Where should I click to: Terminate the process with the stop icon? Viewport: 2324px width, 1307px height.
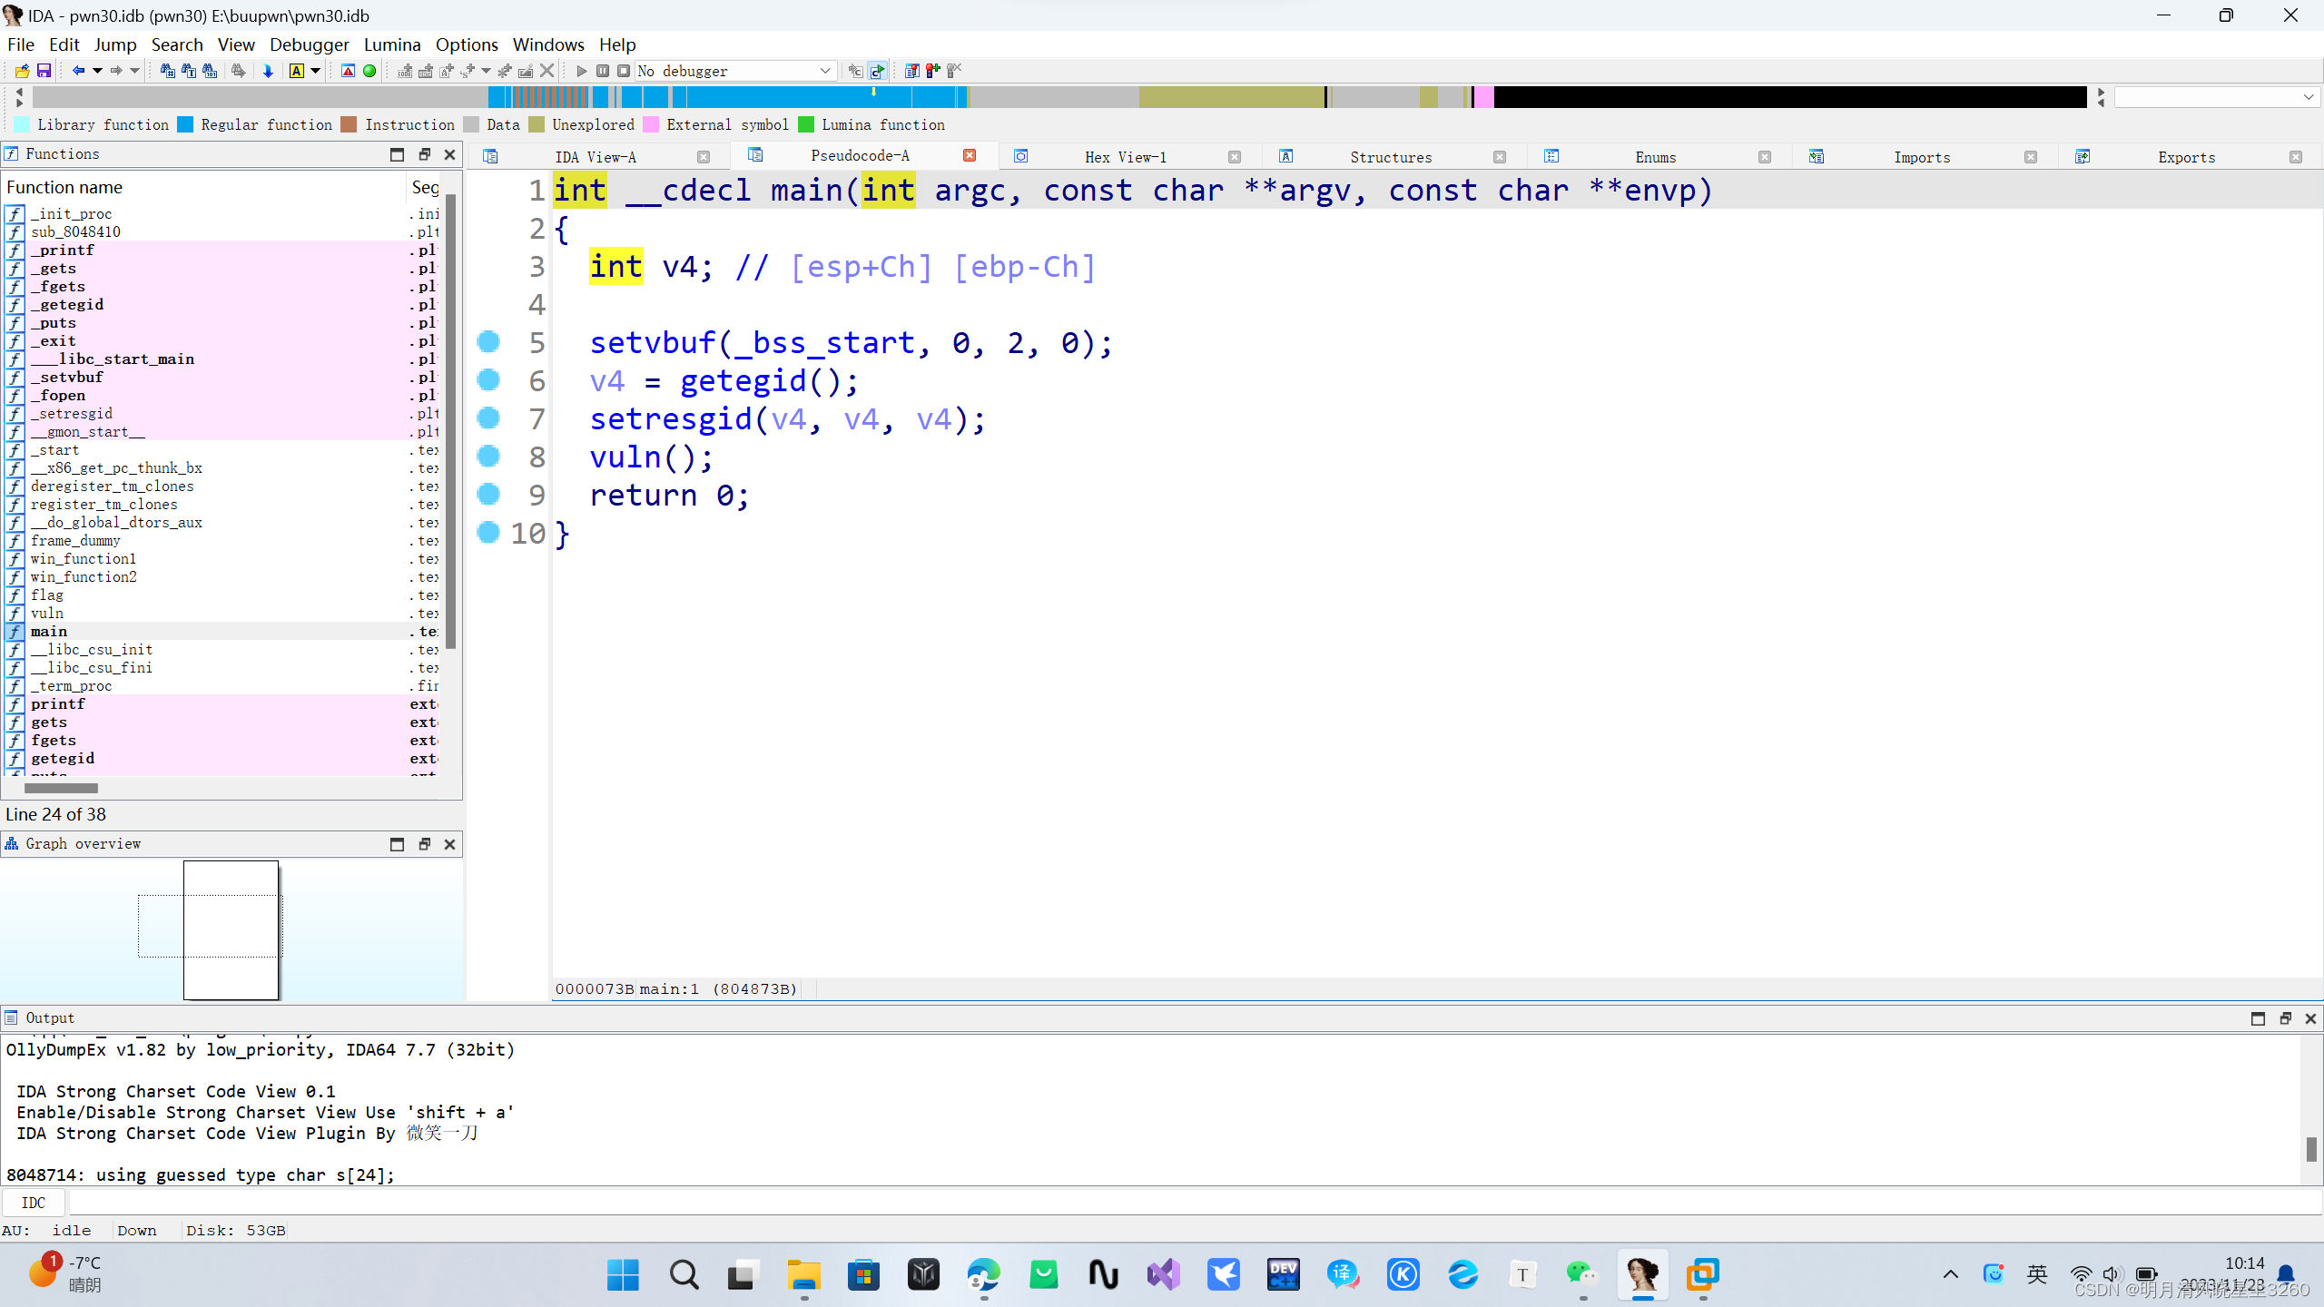[x=624, y=71]
